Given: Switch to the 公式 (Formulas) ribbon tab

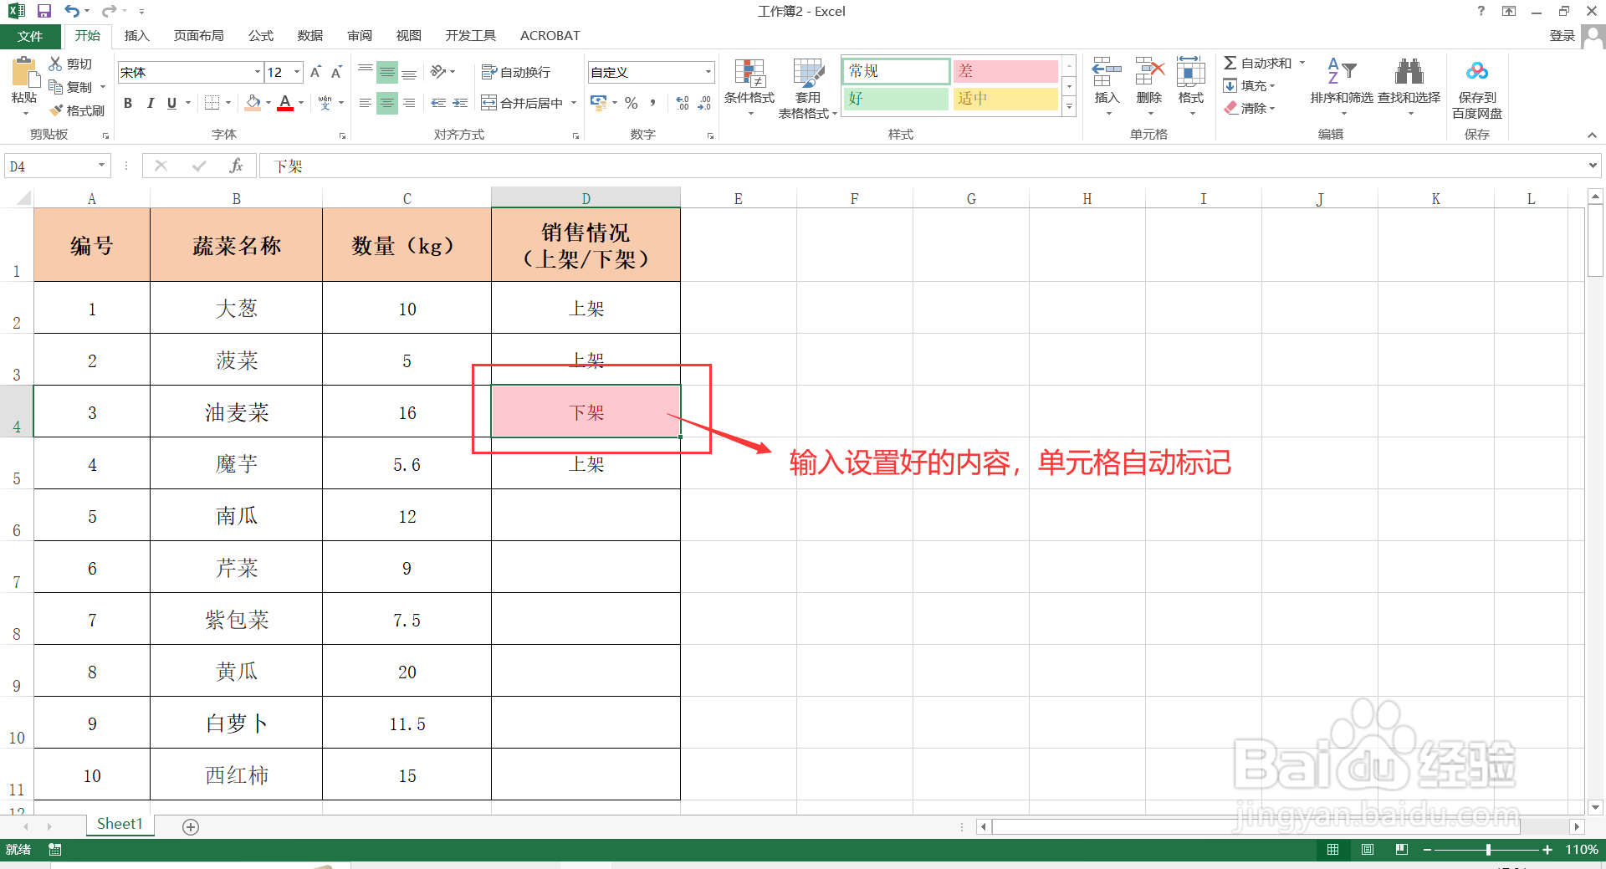Looking at the screenshot, I should click(x=260, y=35).
